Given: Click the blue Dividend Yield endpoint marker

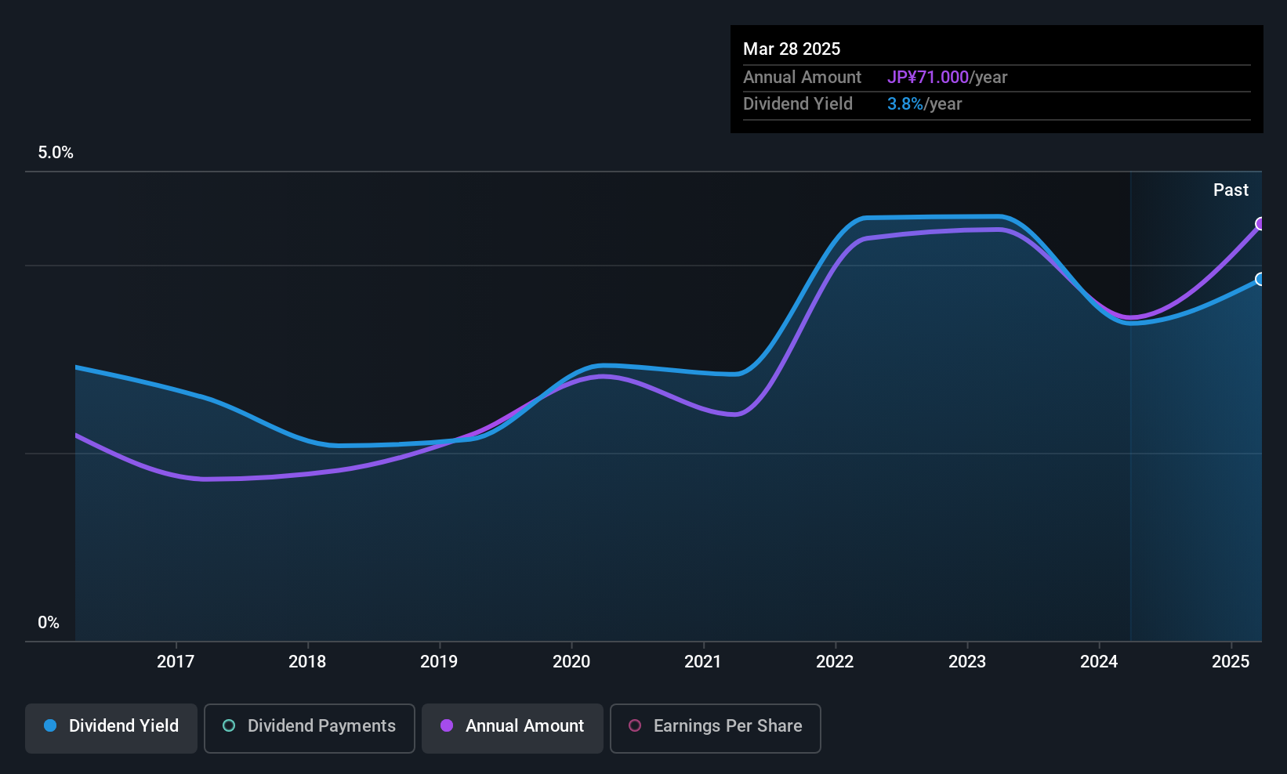Looking at the screenshot, I should (x=1260, y=279).
